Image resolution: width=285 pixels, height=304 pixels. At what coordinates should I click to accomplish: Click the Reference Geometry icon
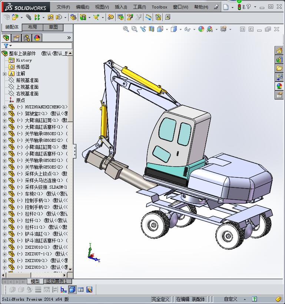pos(96,17)
